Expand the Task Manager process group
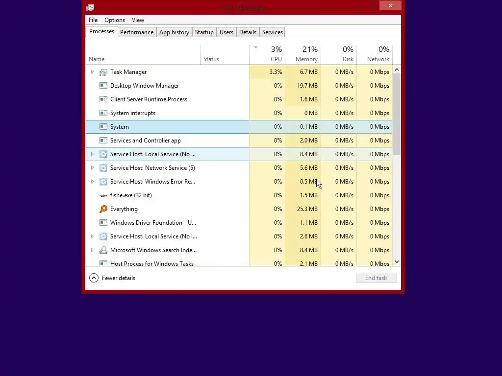Viewport: 502px width, 376px height. point(92,72)
